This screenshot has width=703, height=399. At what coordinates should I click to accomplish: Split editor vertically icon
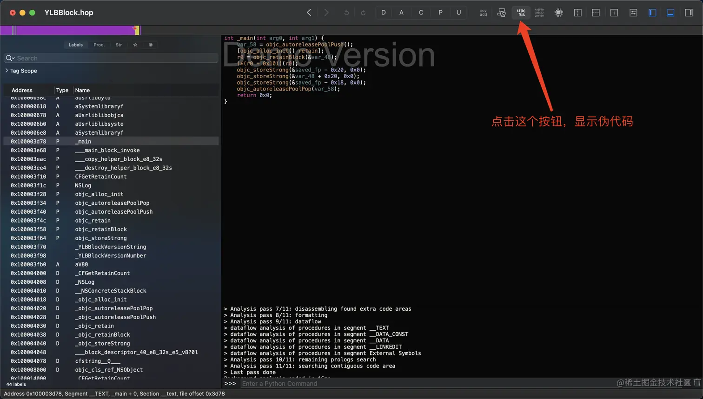[578, 13]
